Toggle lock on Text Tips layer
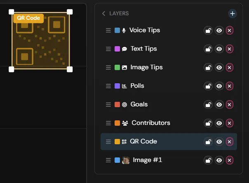 208,49
